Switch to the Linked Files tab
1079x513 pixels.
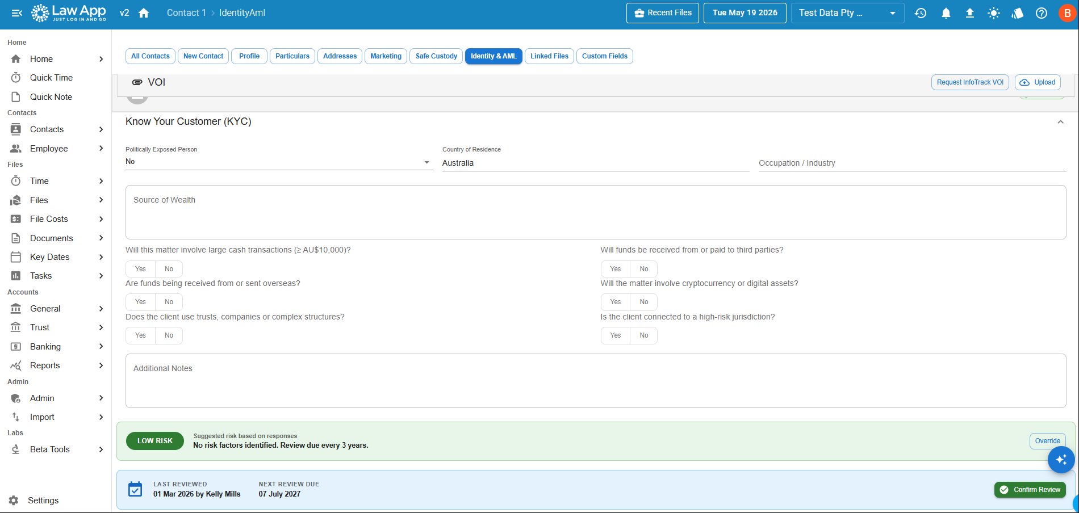coord(549,56)
